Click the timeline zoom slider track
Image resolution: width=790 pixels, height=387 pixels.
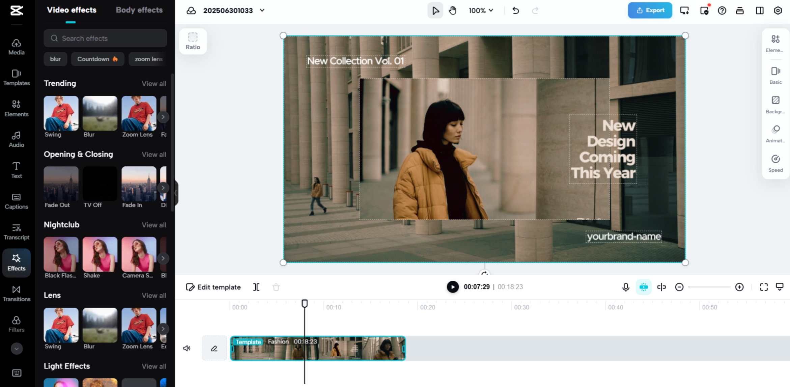tap(709, 287)
